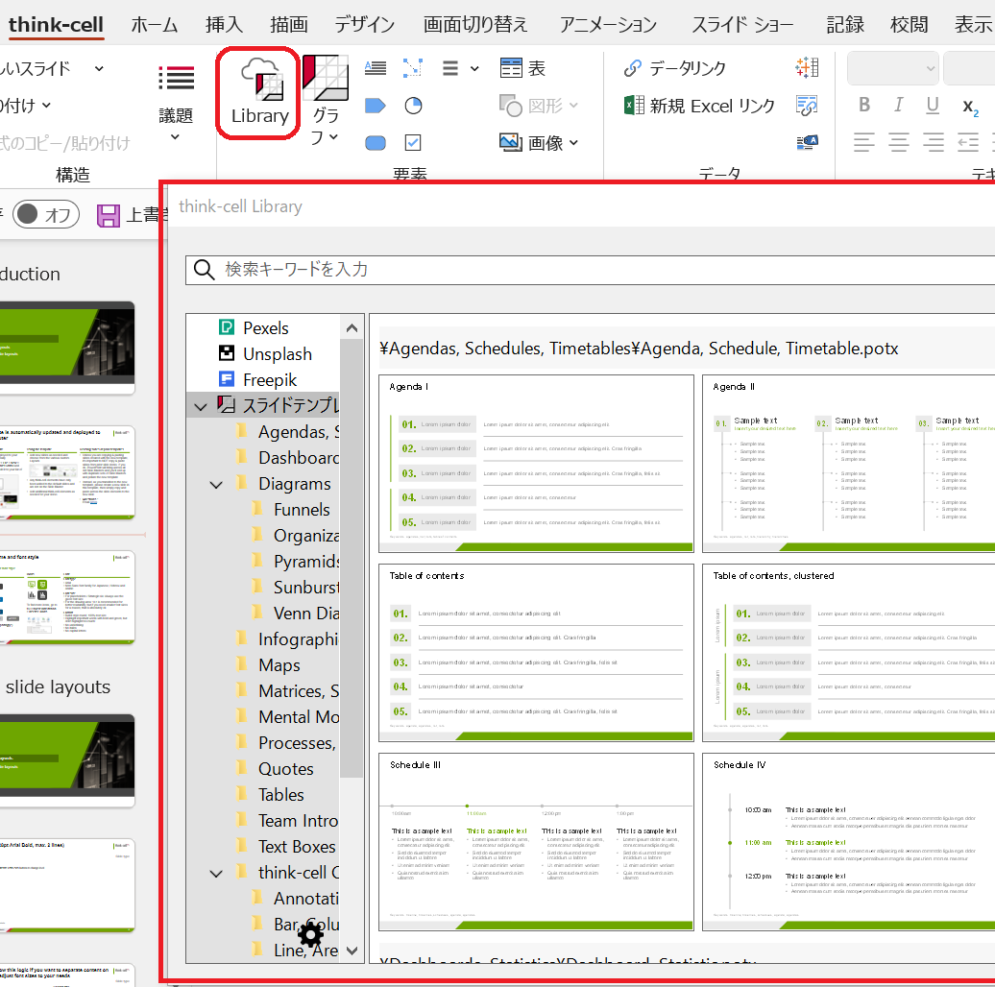Collapse the Diagrams folder tree
The width and height of the screenshot is (995, 987).
(216, 485)
